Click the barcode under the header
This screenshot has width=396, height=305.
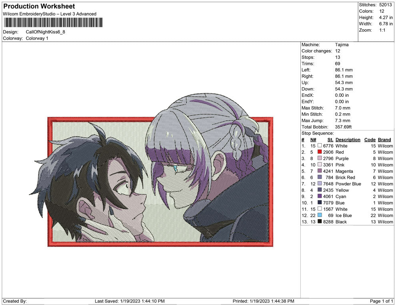53,22
